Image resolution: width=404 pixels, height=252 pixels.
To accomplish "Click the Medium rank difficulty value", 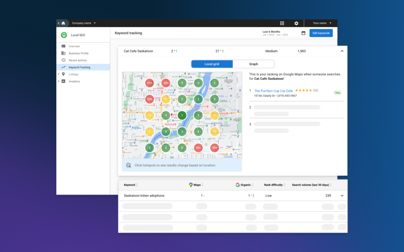I will coord(271,51).
